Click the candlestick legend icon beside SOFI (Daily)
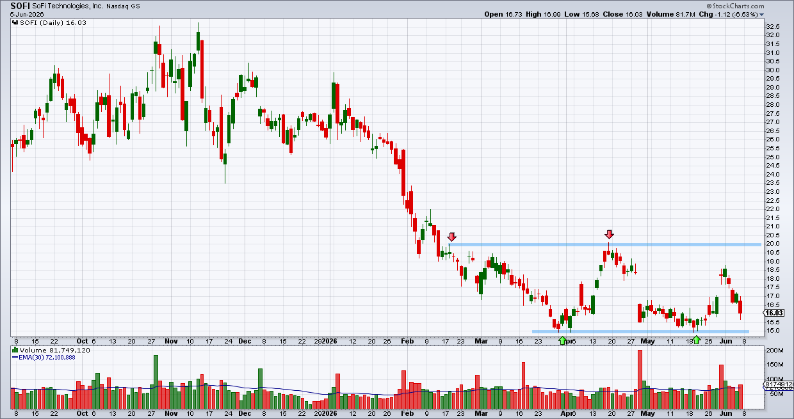The image size is (794, 419). tap(15, 22)
